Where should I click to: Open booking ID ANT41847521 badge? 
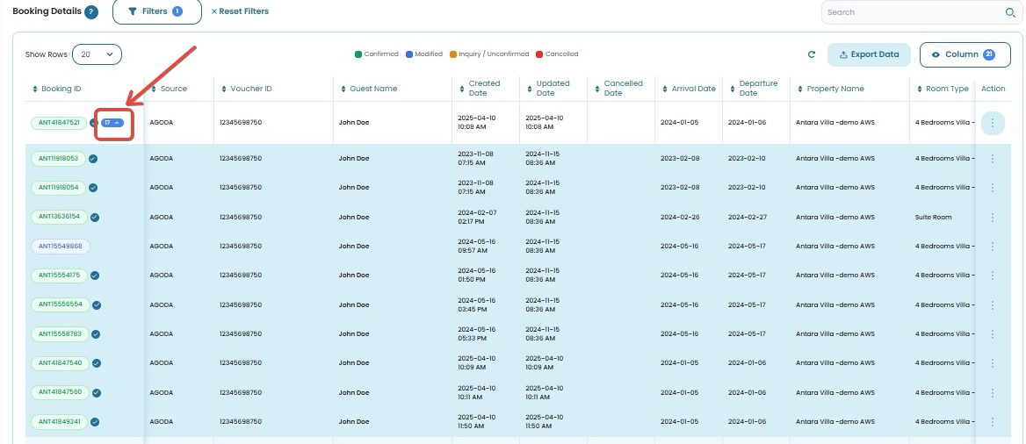pyautogui.click(x=59, y=123)
